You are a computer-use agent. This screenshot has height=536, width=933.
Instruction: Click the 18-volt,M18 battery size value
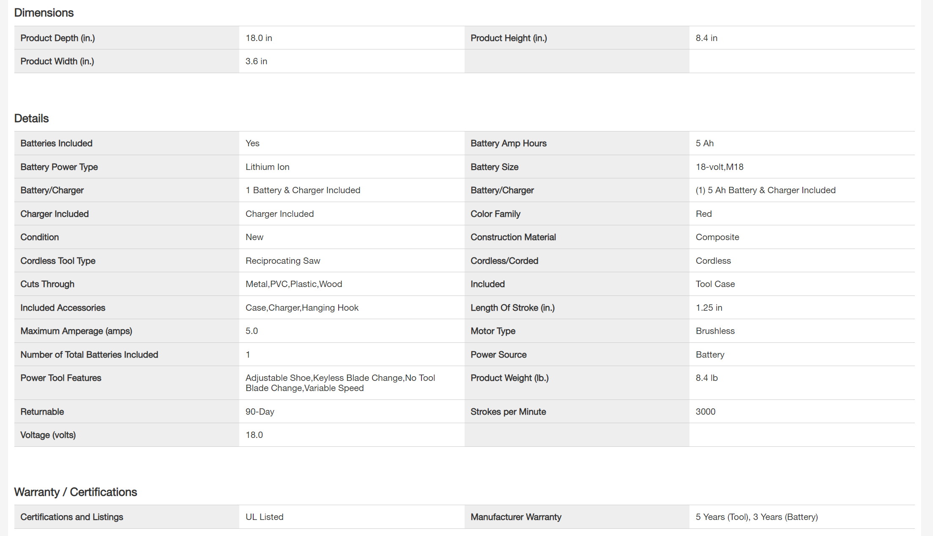pos(720,167)
